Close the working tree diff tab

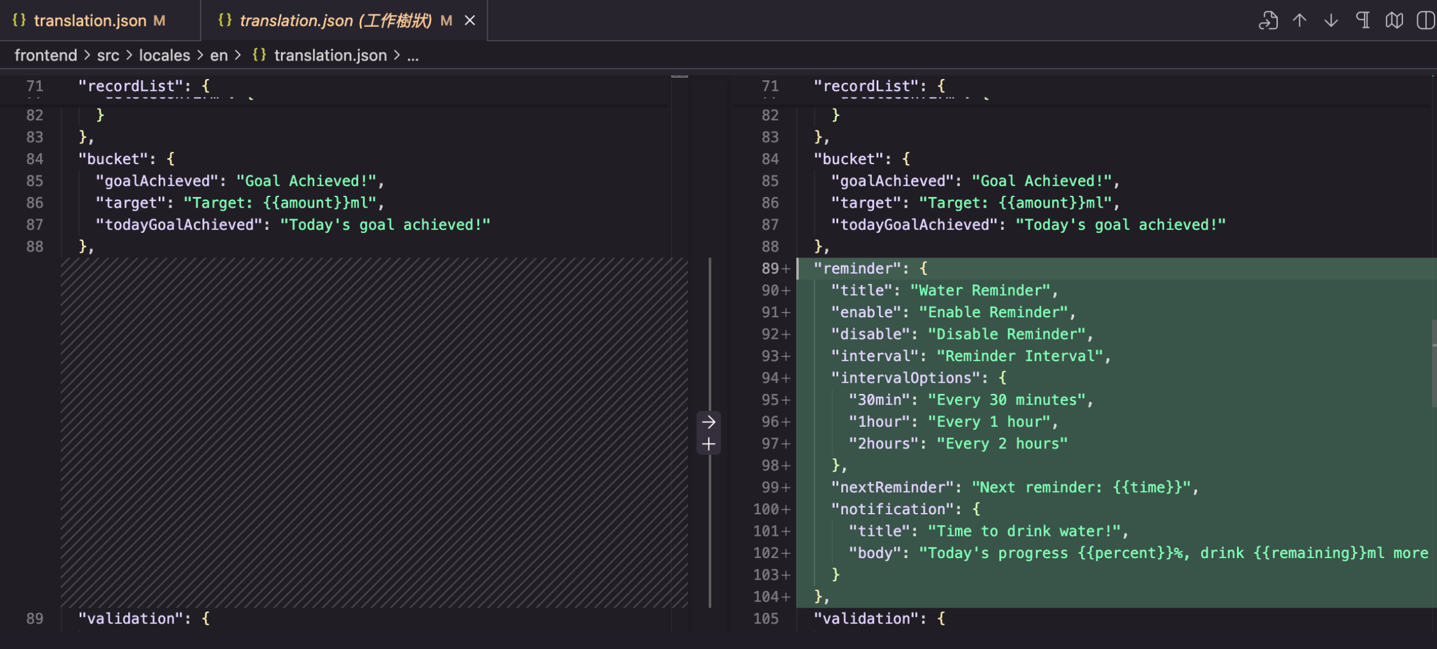[x=469, y=20]
